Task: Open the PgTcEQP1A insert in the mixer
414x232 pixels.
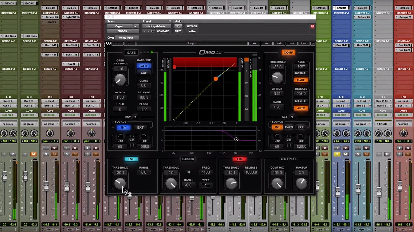Action: pos(71,17)
